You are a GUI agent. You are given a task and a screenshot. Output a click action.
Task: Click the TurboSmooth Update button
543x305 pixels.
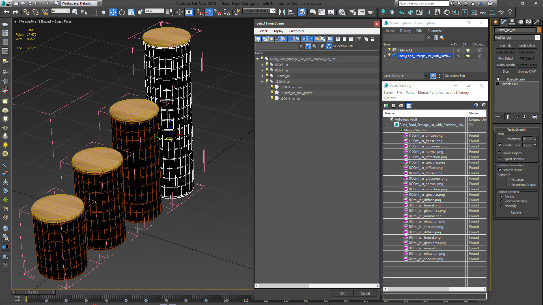516,212
